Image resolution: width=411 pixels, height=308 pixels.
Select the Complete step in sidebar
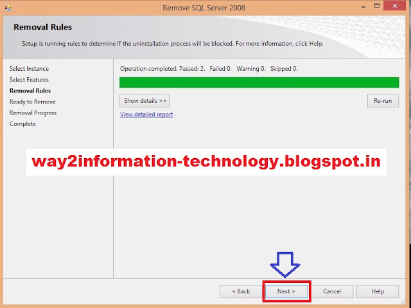pos(22,124)
